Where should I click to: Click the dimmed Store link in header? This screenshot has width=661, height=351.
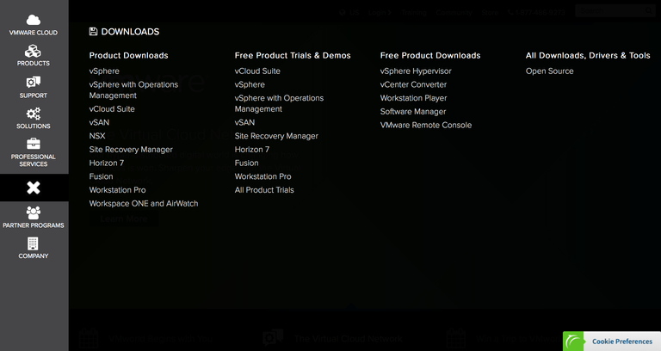pyautogui.click(x=491, y=13)
